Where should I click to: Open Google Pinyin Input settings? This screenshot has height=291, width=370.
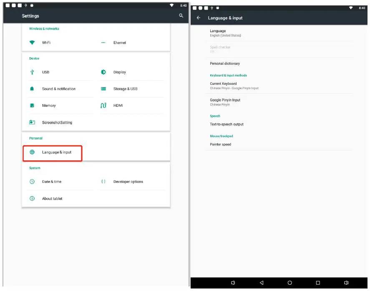279,102
